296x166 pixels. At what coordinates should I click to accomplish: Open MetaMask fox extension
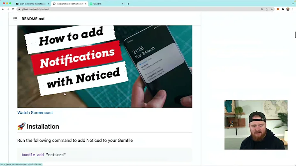point(278,9)
